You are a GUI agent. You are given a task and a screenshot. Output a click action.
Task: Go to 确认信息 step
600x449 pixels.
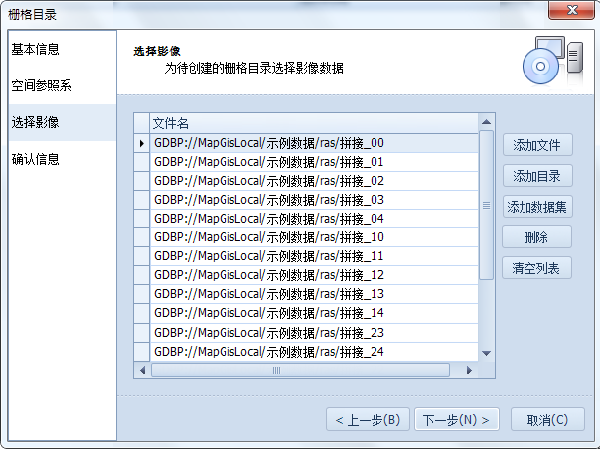(35, 159)
